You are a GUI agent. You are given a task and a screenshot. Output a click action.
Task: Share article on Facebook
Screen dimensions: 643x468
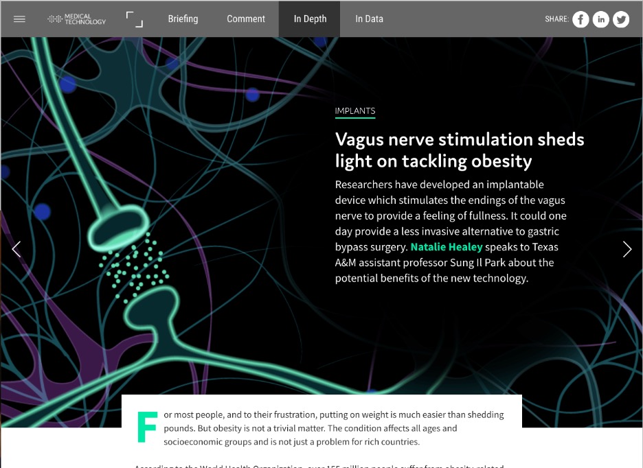coord(580,19)
